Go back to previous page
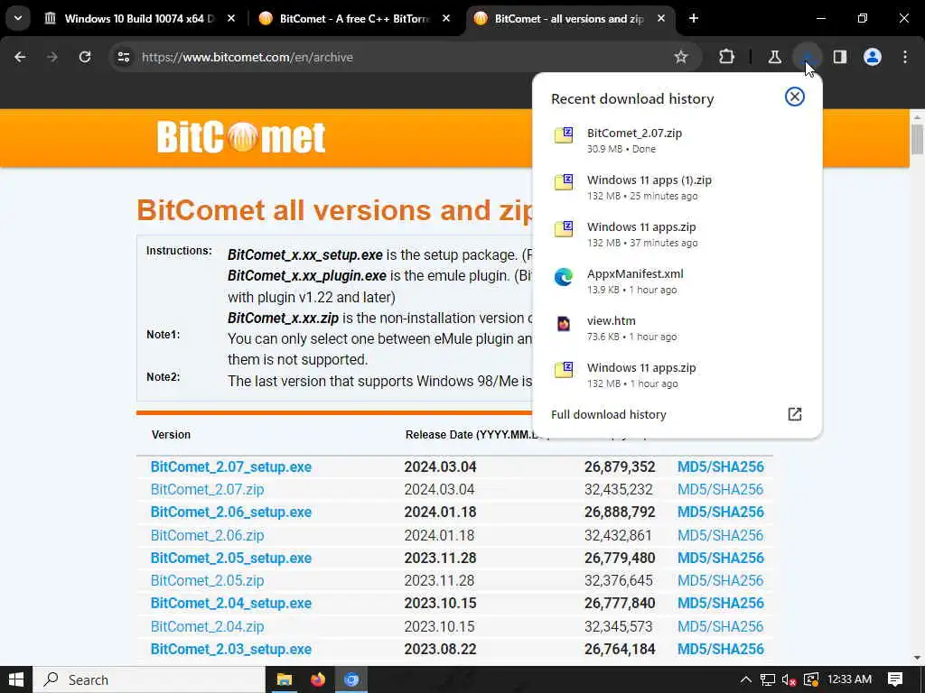 (20, 57)
